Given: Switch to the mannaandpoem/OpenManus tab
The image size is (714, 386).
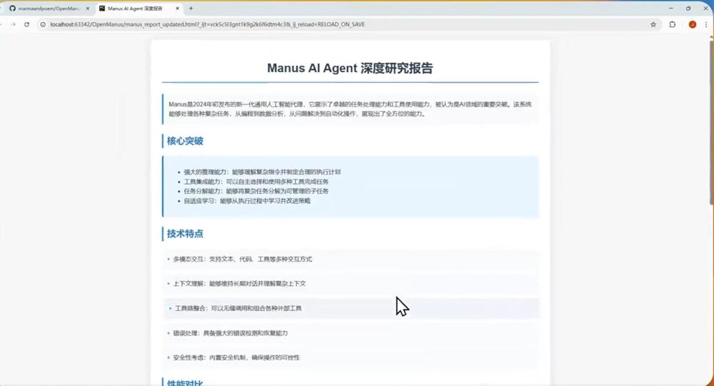Looking at the screenshot, I should pyautogui.click(x=49, y=8).
